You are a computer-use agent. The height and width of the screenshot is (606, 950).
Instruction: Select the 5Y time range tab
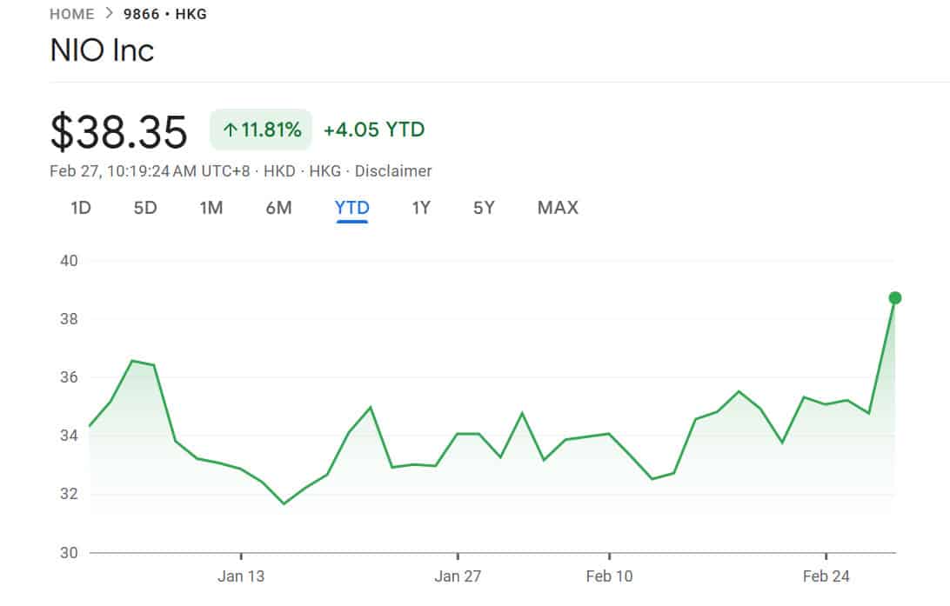[x=484, y=208]
